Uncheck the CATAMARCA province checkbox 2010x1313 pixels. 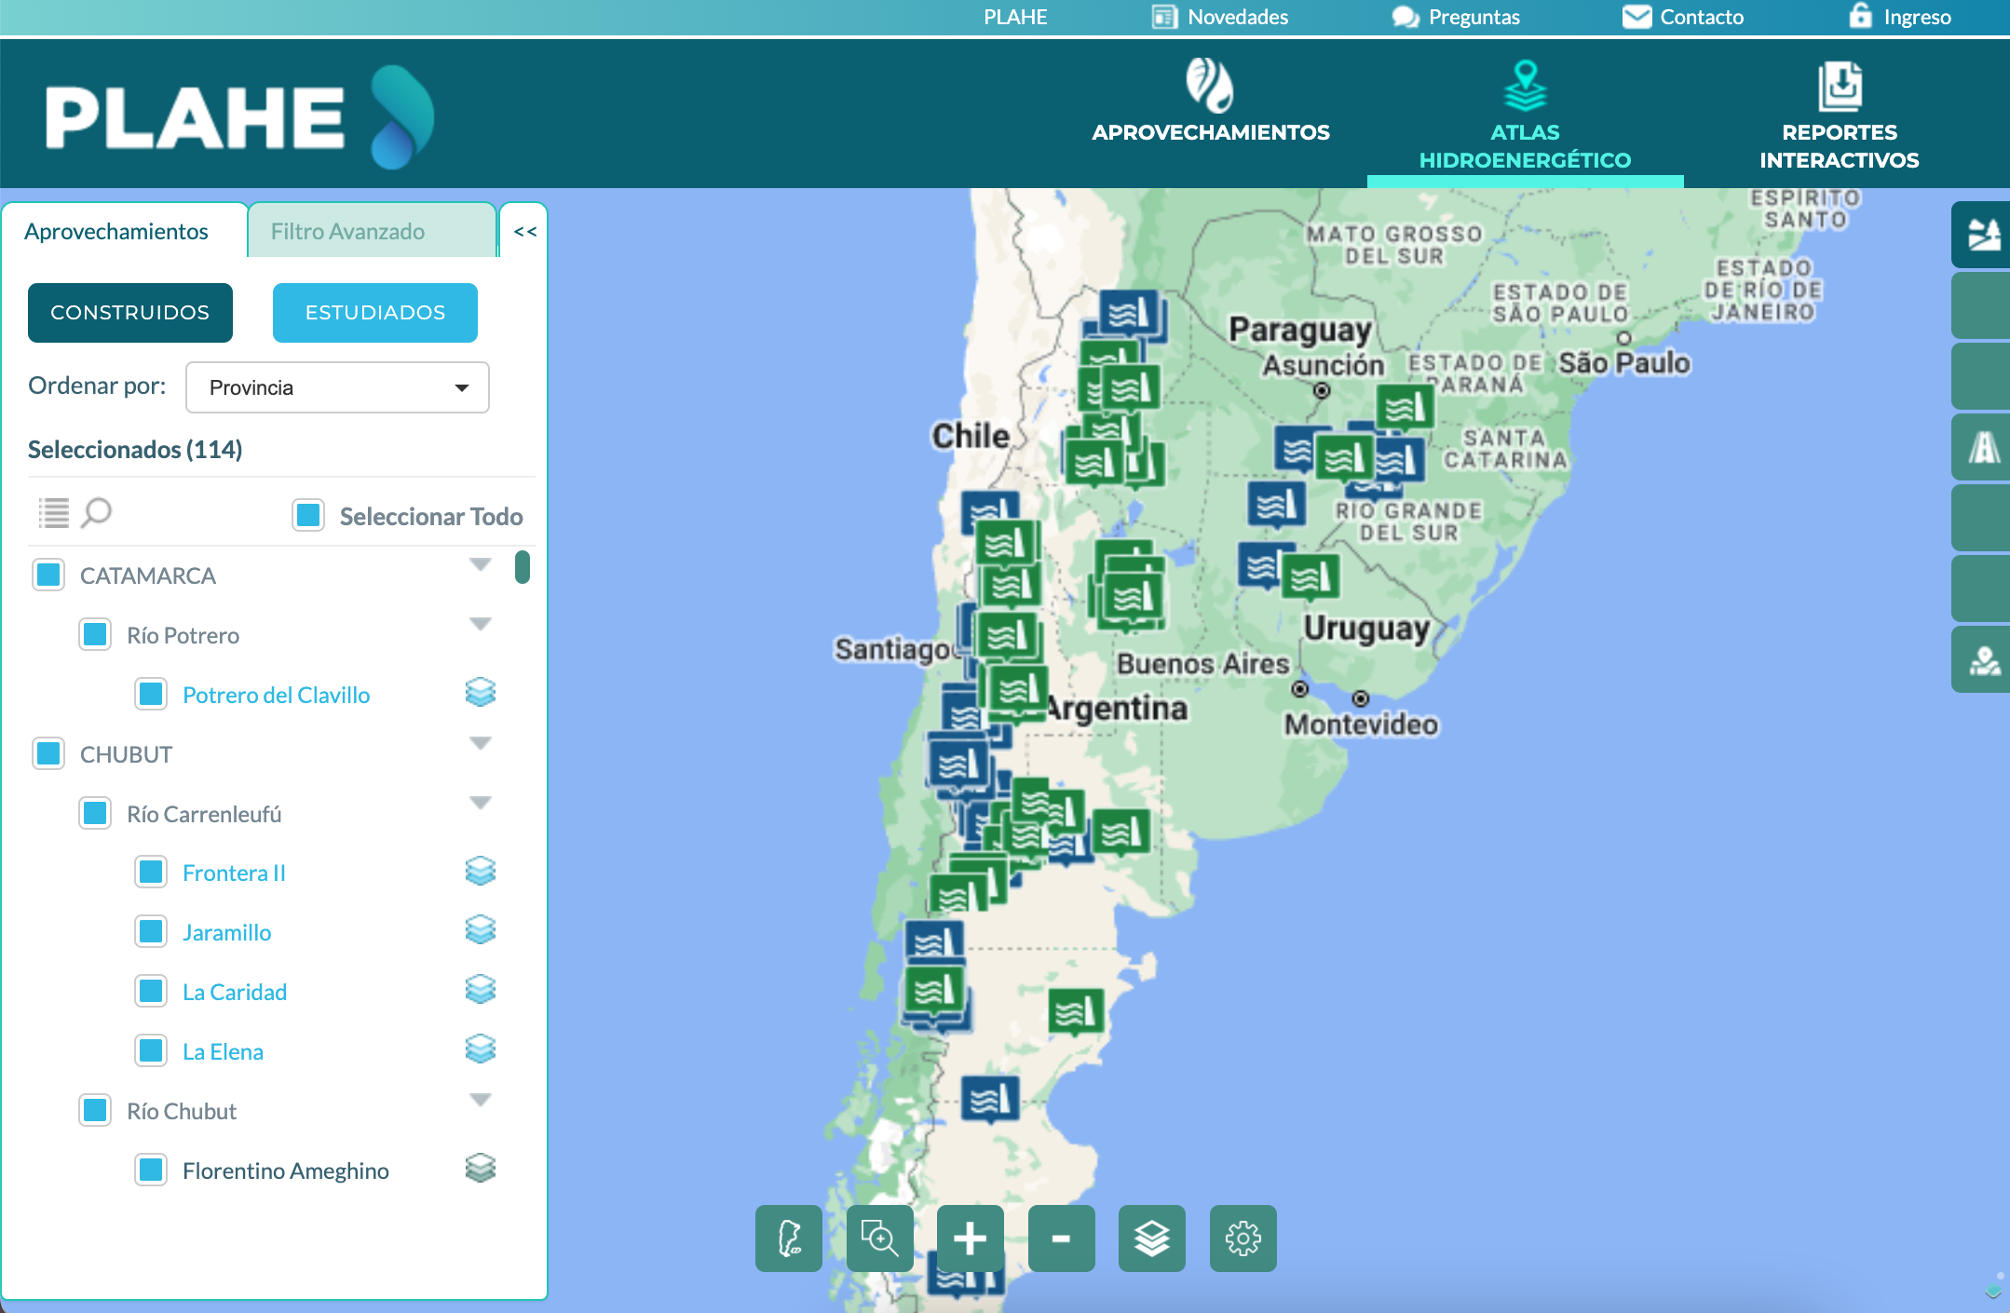(48, 575)
